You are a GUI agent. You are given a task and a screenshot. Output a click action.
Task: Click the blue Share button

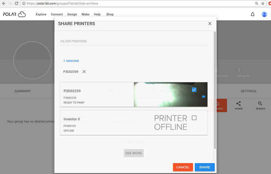(205, 167)
